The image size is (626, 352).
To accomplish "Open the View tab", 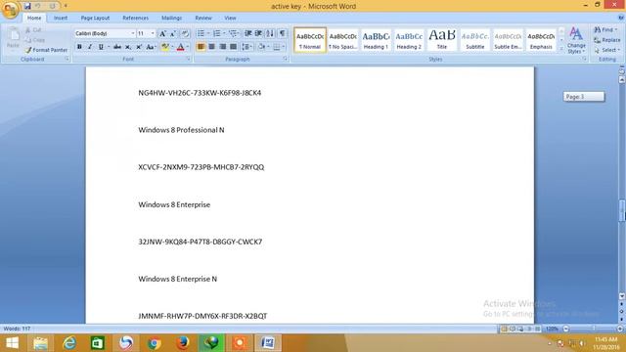I will pyautogui.click(x=230, y=18).
